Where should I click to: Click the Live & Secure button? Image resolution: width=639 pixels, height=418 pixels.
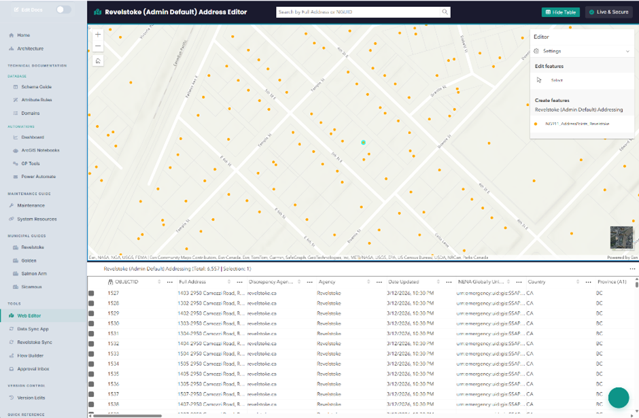point(608,12)
